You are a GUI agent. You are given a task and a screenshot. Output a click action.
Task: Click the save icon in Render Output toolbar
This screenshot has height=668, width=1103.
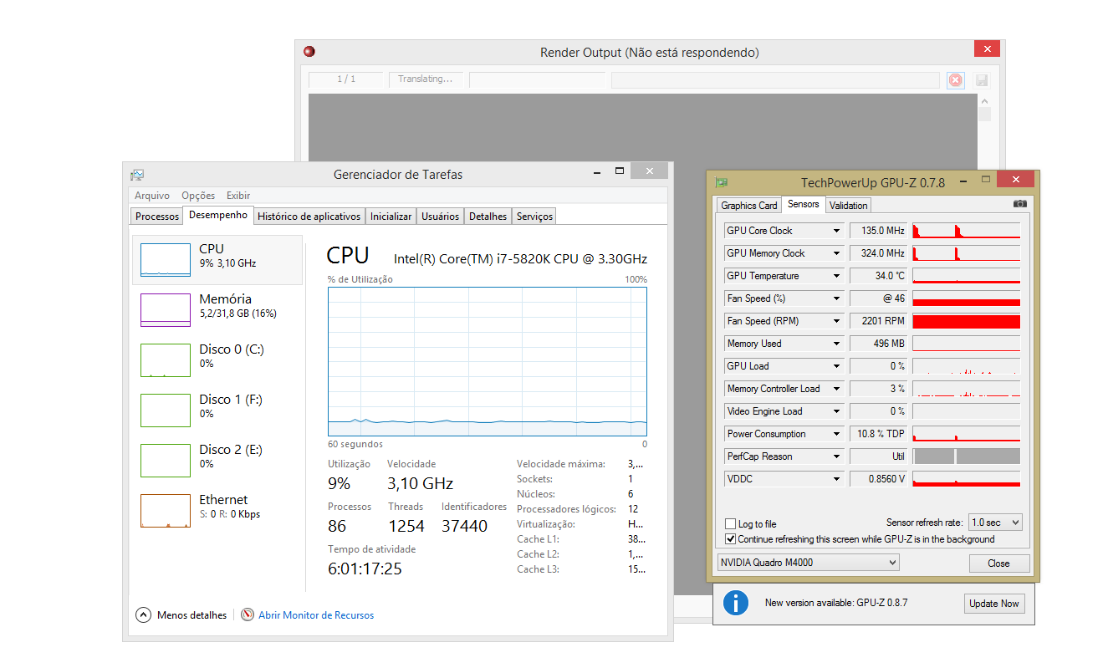click(982, 80)
